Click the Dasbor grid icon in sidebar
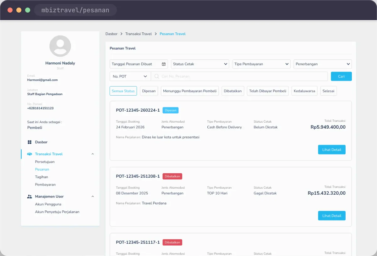Image resolution: width=377 pixels, height=256 pixels. click(x=30, y=142)
